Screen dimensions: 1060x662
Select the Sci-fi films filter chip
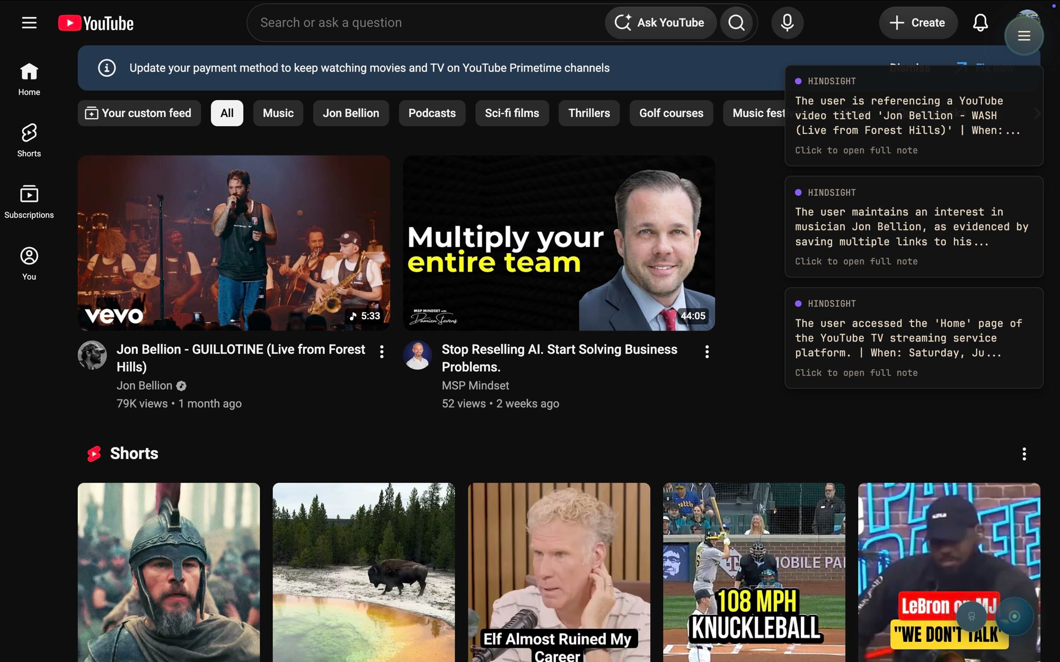pos(512,113)
